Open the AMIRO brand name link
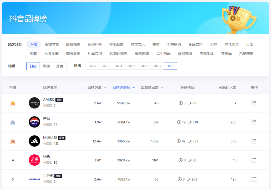The width and height of the screenshot is (271, 189). pyautogui.click(x=49, y=100)
